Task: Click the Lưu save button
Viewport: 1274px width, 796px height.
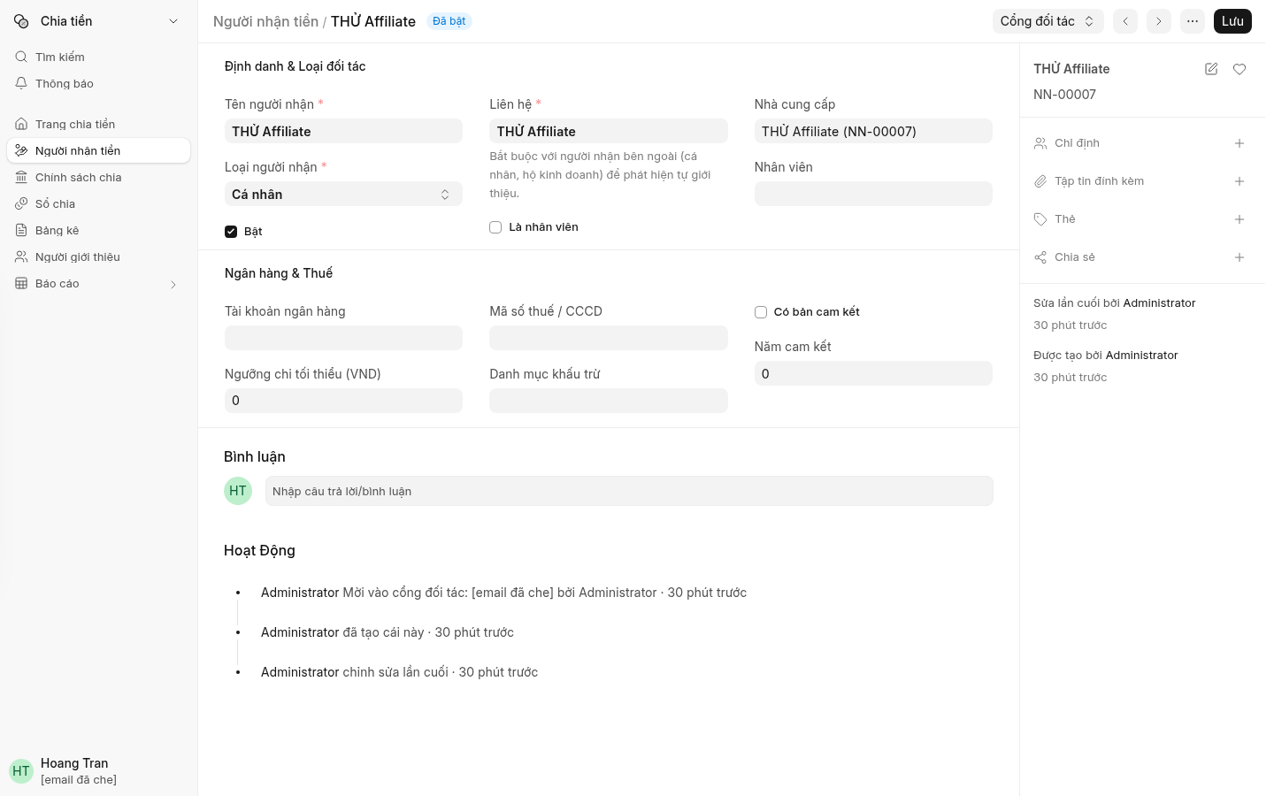Action: 1232,21
